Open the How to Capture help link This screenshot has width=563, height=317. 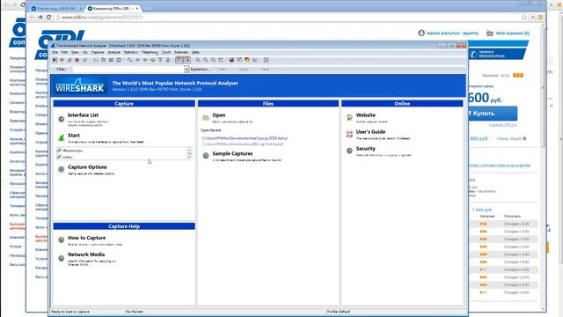(86, 238)
